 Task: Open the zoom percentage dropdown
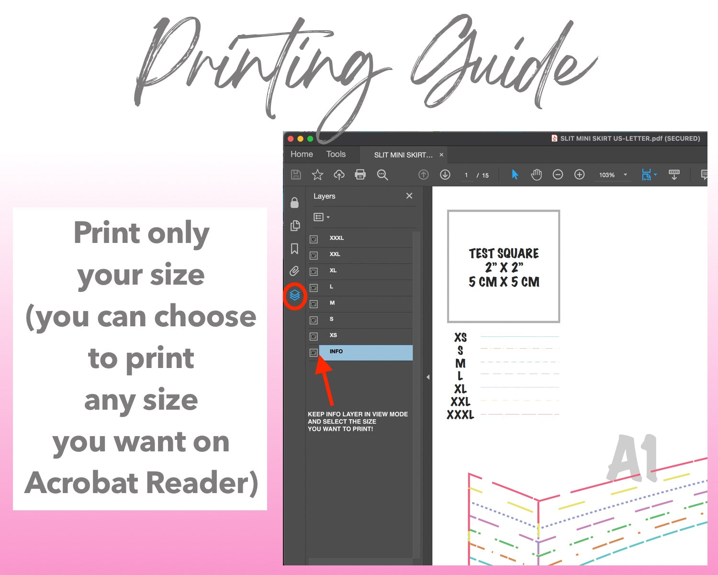click(625, 175)
